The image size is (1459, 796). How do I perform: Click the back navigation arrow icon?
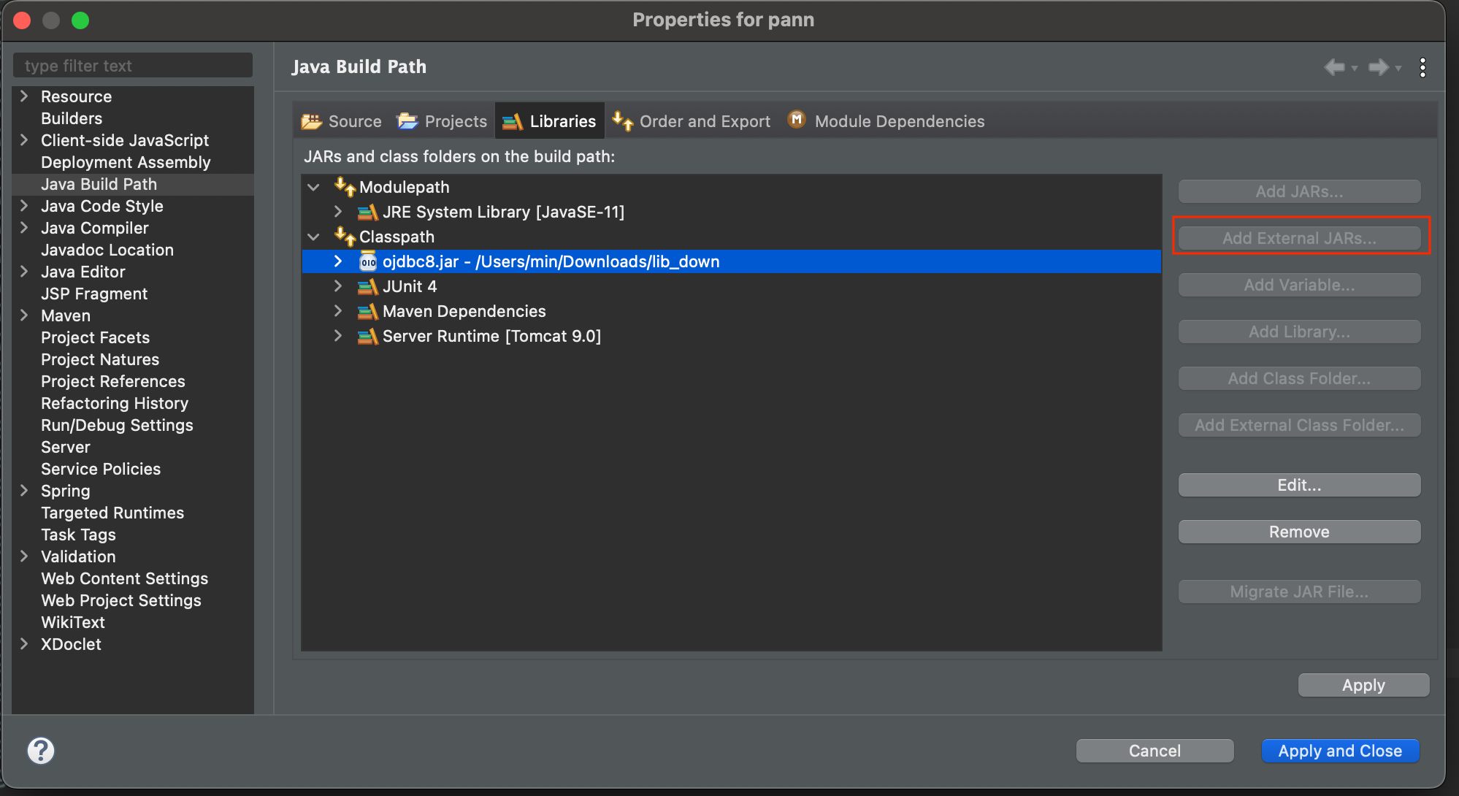(1334, 67)
